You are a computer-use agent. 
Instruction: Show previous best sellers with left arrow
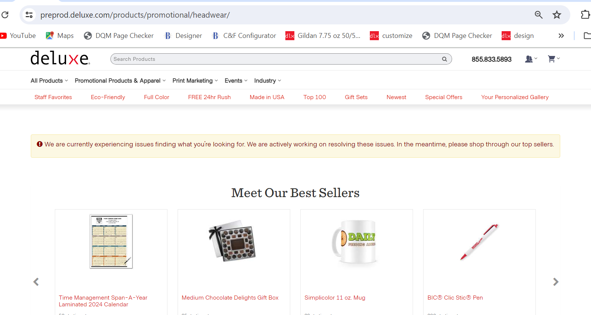tap(36, 282)
